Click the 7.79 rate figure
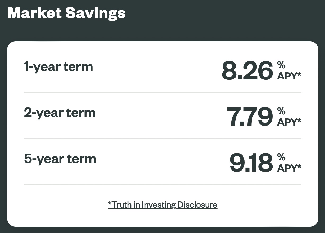Image resolution: width=325 pixels, height=233 pixels. (x=250, y=116)
